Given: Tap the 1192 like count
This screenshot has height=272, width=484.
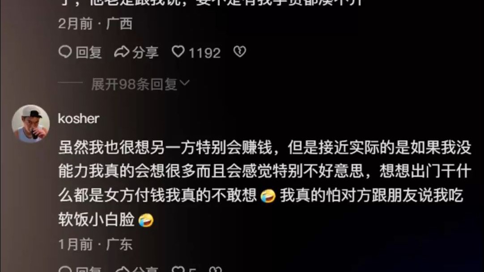Looking at the screenshot, I should click(204, 53).
